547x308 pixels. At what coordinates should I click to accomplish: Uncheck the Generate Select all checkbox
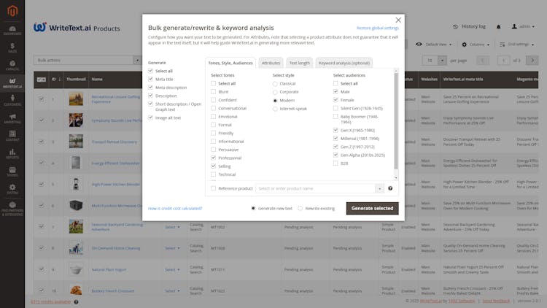(150, 71)
